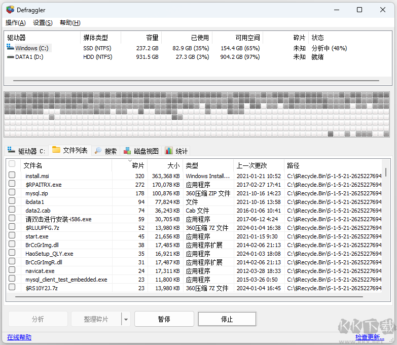397x345 pixels.
Task: Open the 整理碎片 dropdown arrow
Action: [x=126, y=319]
